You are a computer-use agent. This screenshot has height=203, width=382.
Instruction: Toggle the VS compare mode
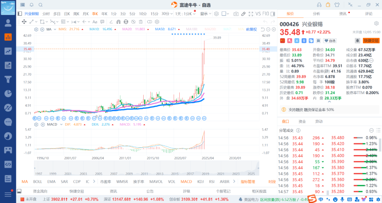(x=258, y=14)
